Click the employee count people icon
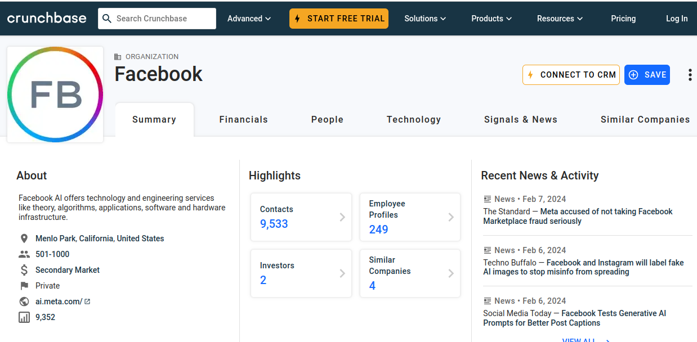 [x=24, y=254]
